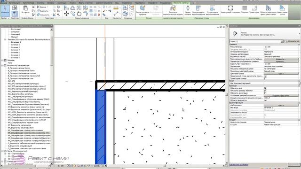This screenshot has width=301, height=169.
Task: Select the blue highlighted wall in section
Action: point(101,126)
